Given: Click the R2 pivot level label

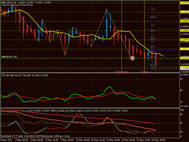Looking at the screenshot, I should [x=153, y=35].
